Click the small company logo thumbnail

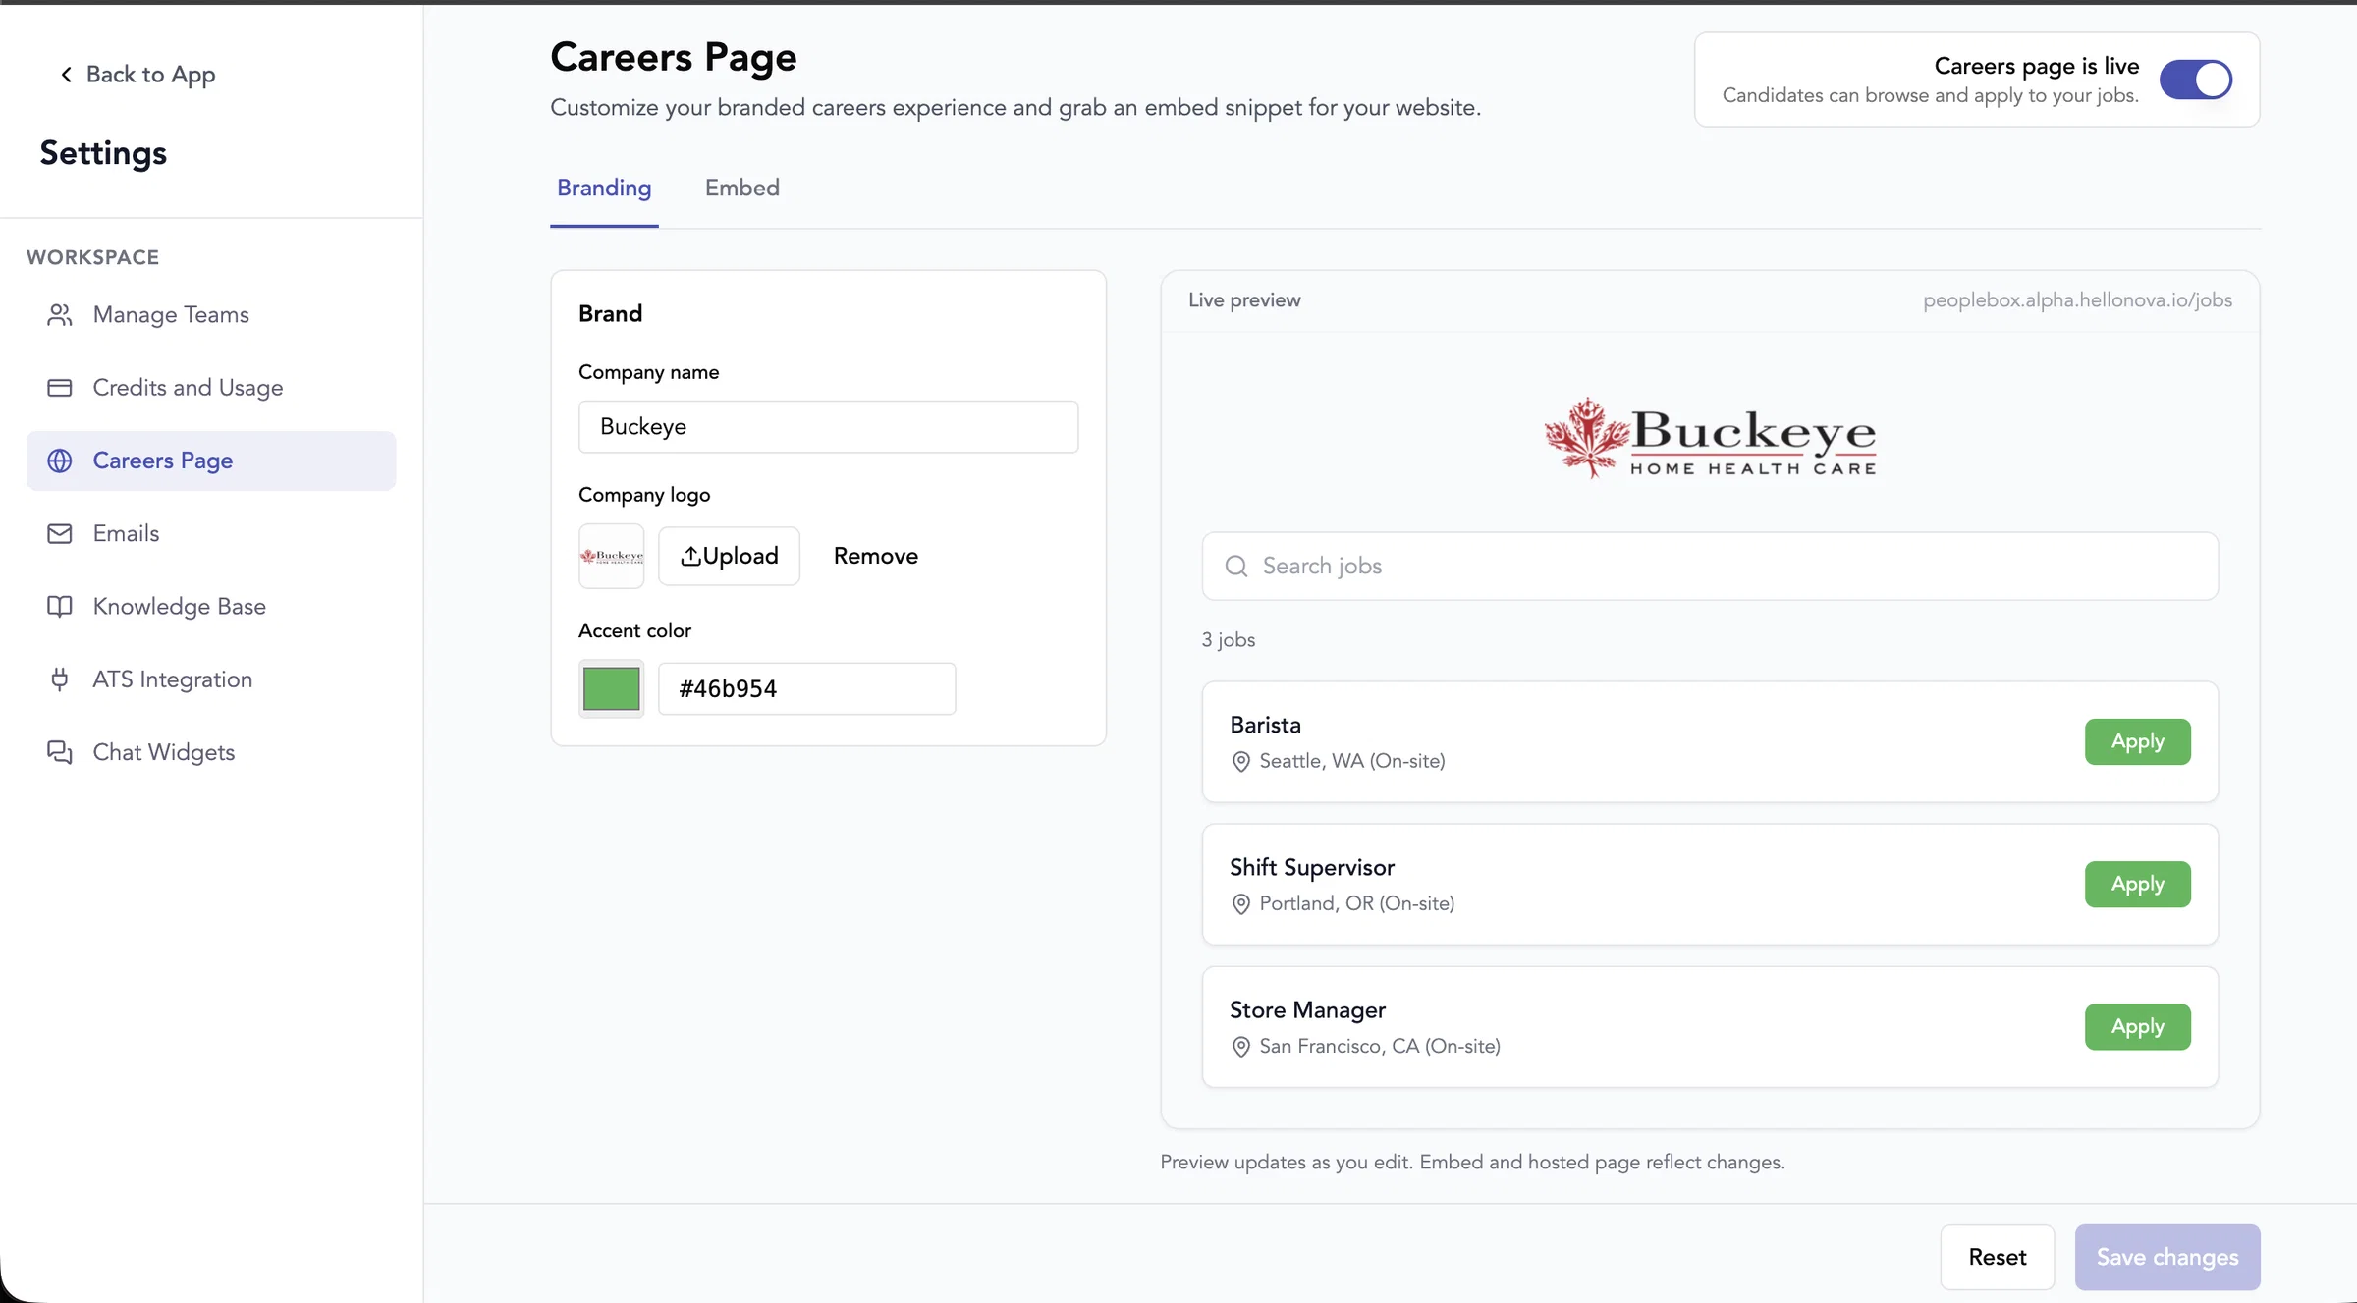[612, 557]
